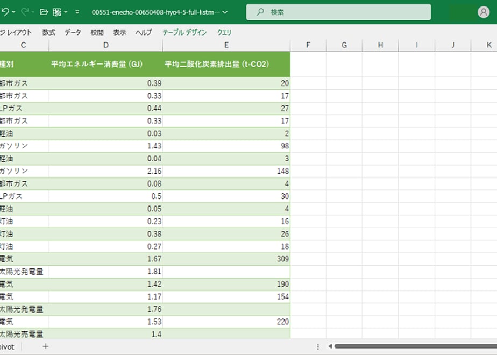Select the cell with value 20
This screenshot has width=497, height=355.
(226, 83)
